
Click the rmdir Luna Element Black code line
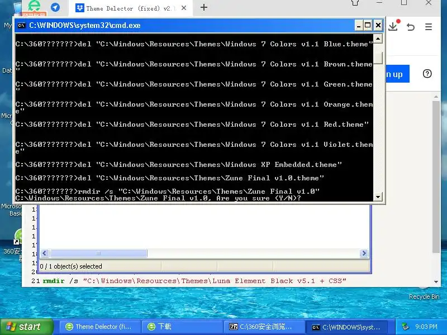pyautogui.click(x=194, y=281)
